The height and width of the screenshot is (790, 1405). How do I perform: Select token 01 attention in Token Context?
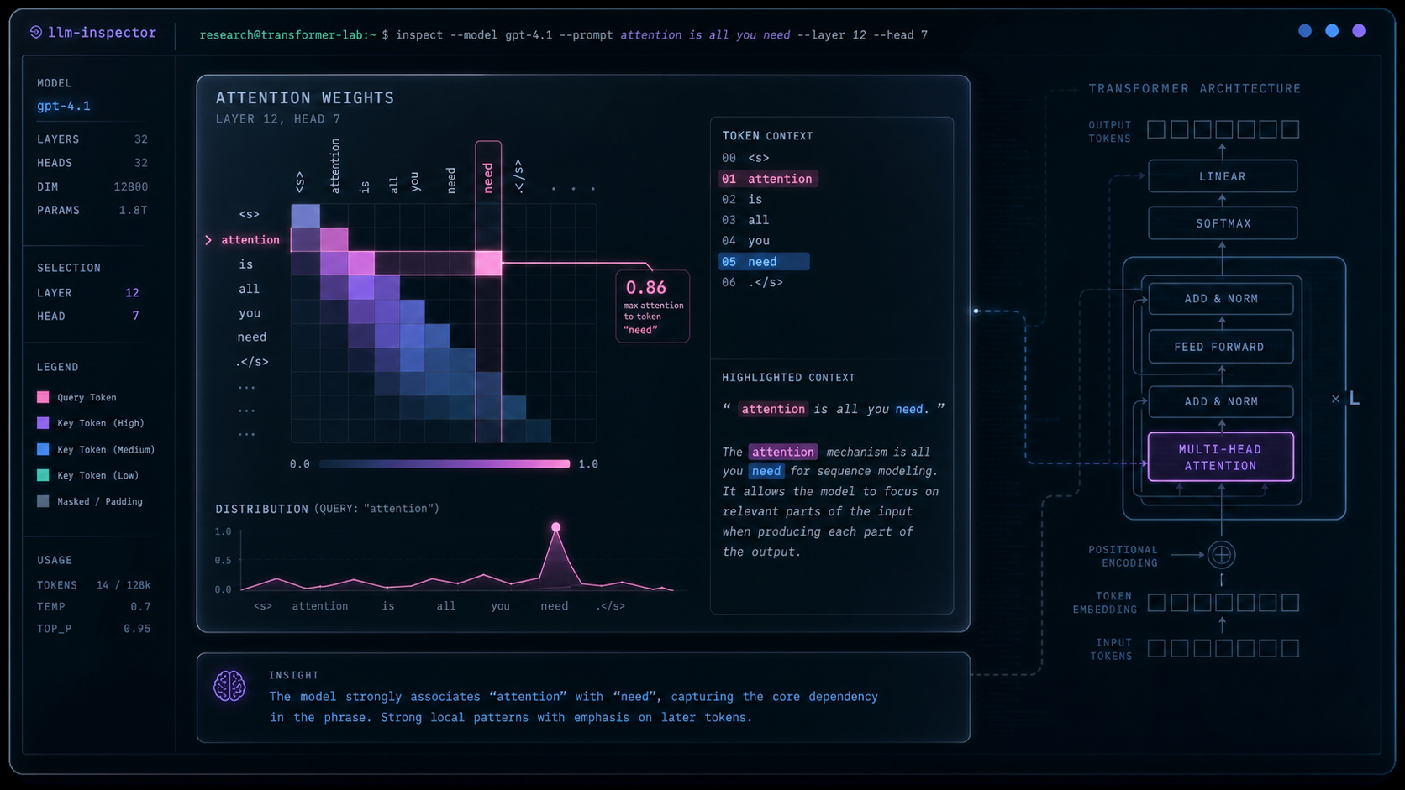(768, 179)
